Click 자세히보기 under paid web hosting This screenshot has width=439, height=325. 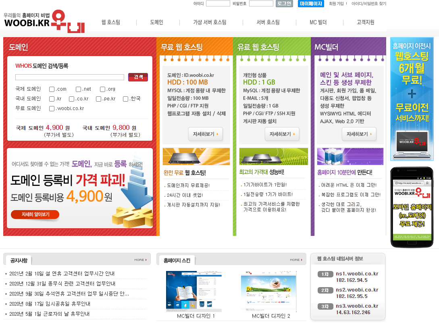click(x=282, y=134)
